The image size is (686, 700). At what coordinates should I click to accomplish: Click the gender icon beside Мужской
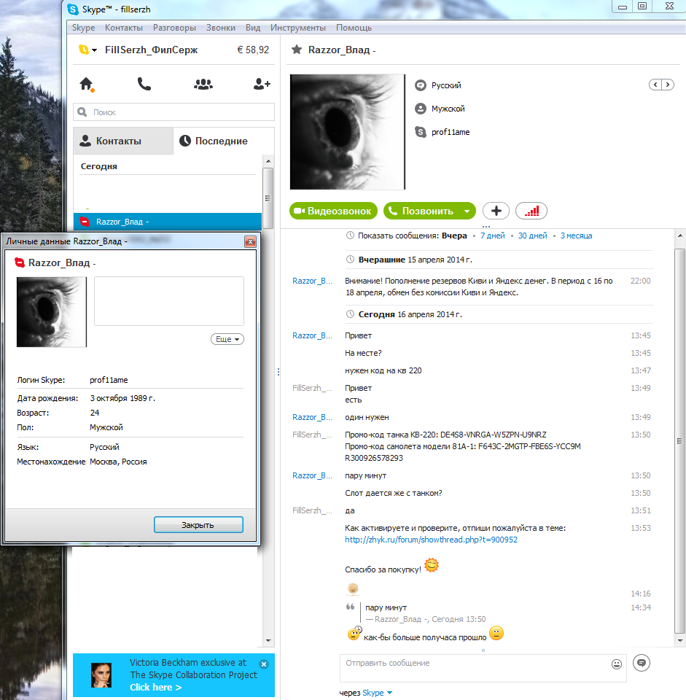420,109
